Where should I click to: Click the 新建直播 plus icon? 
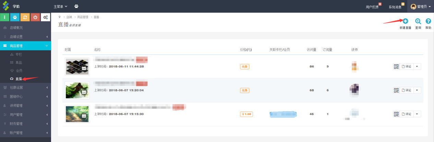pos(405,21)
